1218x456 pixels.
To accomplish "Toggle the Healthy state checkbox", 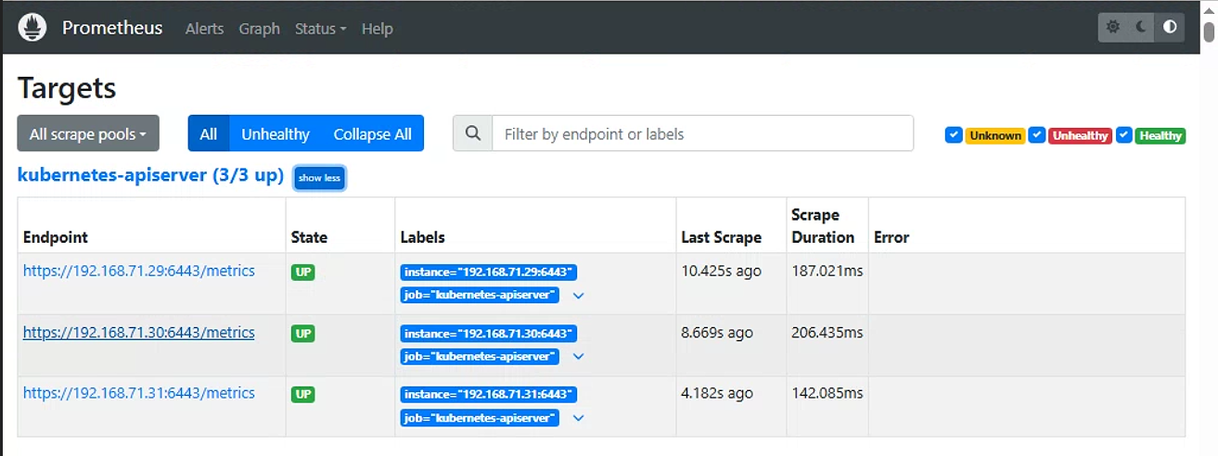I will 1124,134.
